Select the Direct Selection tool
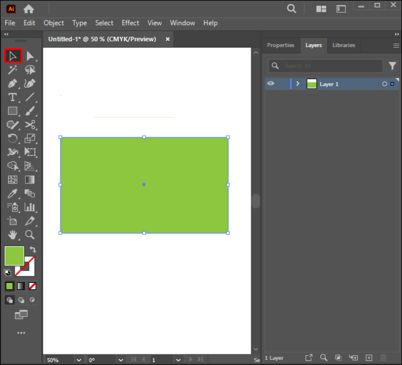Viewport: 402px width, 365px height. tap(30, 56)
